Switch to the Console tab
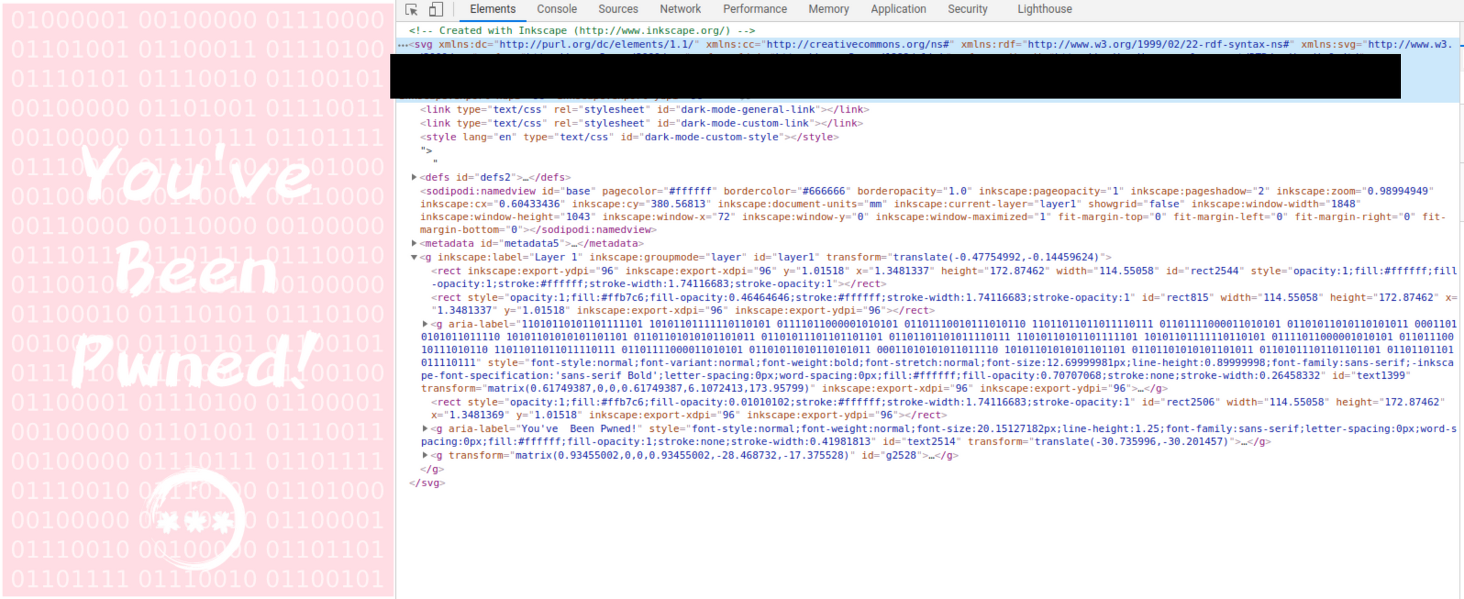This screenshot has height=599, width=1464. pos(556,9)
